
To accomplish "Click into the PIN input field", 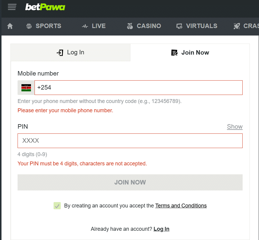I will pos(130,141).
